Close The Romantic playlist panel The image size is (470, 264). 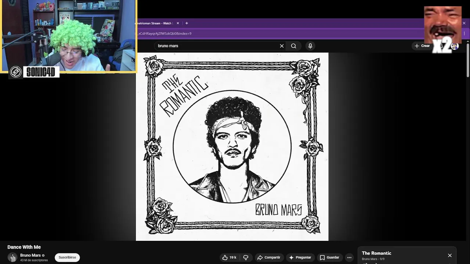[450, 255]
